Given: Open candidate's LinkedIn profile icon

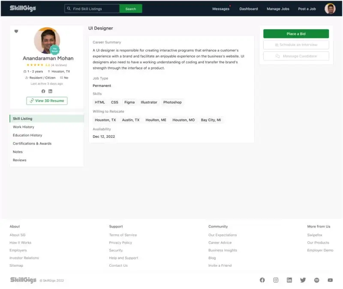Looking at the screenshot, I should [x=50, y=91].
